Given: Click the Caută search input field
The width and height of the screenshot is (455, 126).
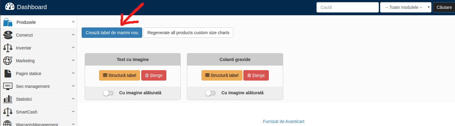Looking at the screenshot, I should [x=348, y=7].
